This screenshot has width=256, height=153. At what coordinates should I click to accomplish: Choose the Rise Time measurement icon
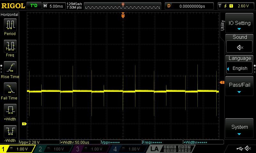point(10,68)
